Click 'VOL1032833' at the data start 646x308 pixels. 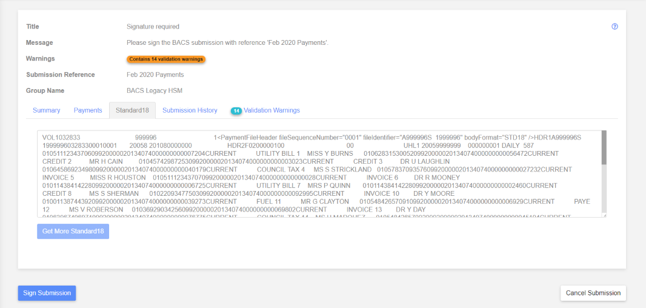click(61, 137)
